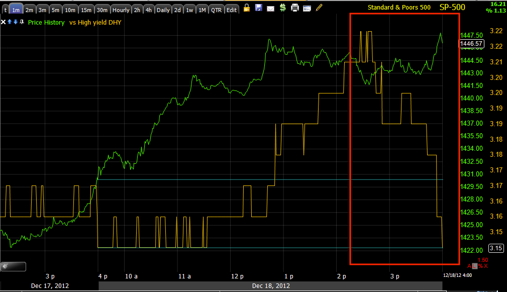The image size is (507, 292).
Task: Select the 2d timeframe tab
Action: point(177,10)
